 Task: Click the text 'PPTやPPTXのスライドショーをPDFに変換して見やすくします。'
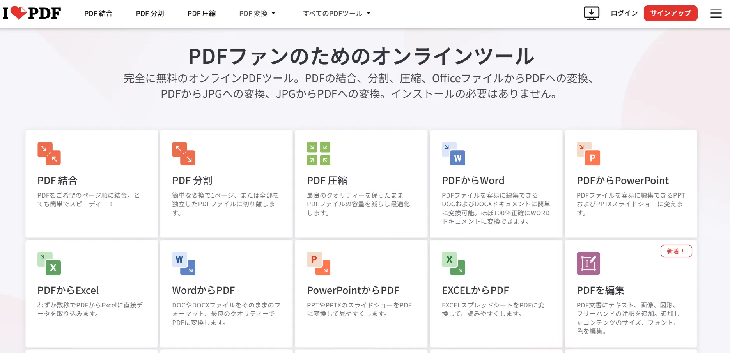point(360,309)
